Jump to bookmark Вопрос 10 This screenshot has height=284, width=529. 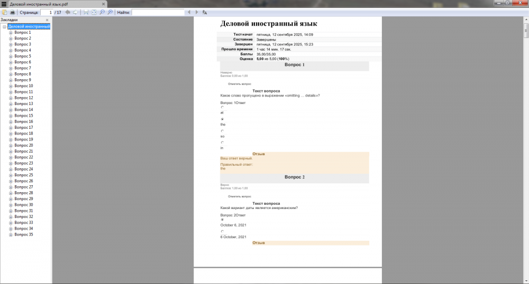(x=24, y=86)
